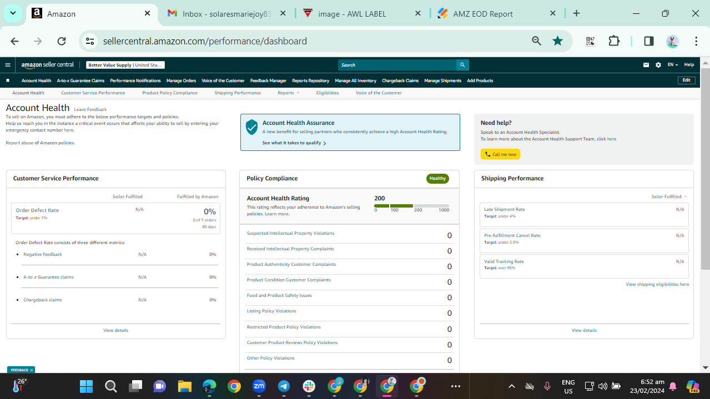Viewport: 710px width, 399px height.
Task: View site information icon in address bar
Action: (90, 41)
